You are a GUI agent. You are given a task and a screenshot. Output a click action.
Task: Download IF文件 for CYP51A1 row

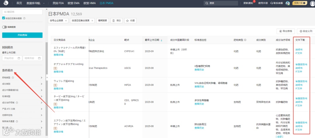pos(299,53)
